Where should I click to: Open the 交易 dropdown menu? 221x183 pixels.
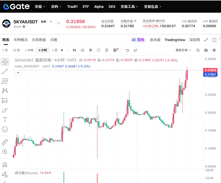pyautogui.click(x=40, y=7)
